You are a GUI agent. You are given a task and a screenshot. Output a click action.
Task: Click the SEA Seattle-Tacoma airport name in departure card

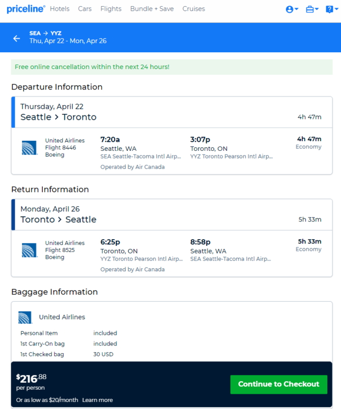click(x=140, y=156)
